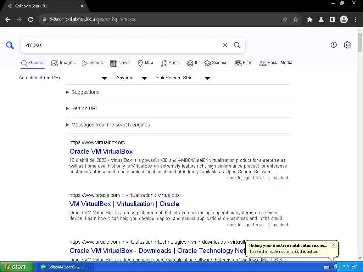
Task: Toggle the browser side panel icon
Action: coord(332,20)
